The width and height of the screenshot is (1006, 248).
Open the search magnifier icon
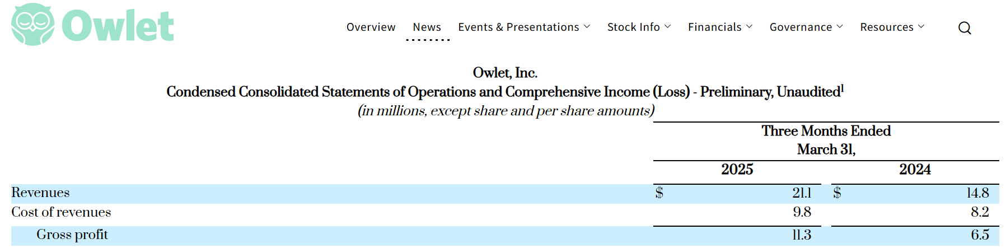click(x=964, y=28)
